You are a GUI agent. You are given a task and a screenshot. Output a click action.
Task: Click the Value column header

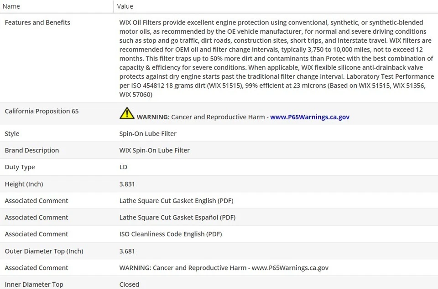[x=125, y=6]
